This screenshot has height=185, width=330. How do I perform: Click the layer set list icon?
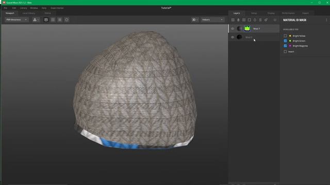[x=260, y=20]
